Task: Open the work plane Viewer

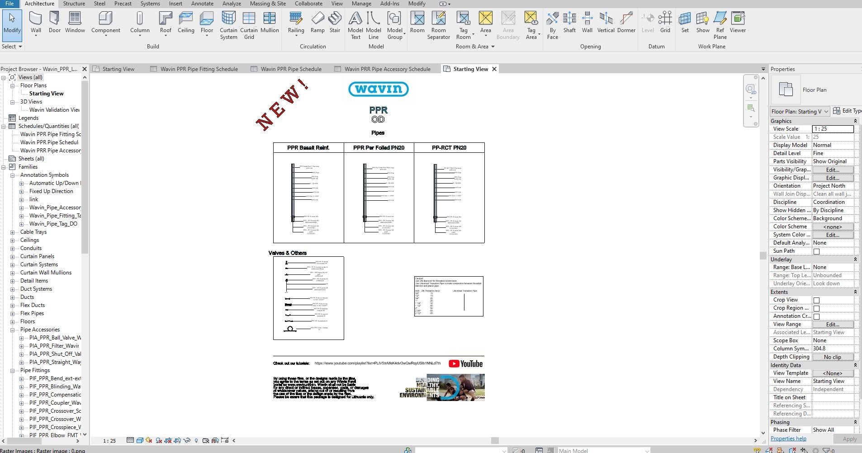Action: 738,23
